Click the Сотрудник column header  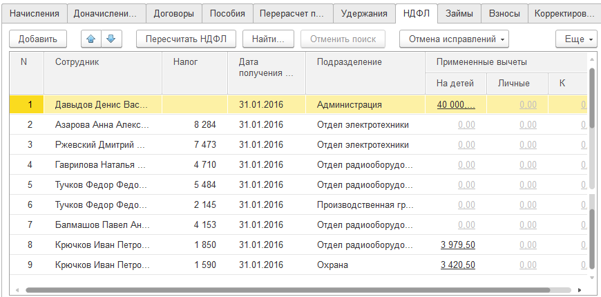pyautogui.click(x=77, y=62)
